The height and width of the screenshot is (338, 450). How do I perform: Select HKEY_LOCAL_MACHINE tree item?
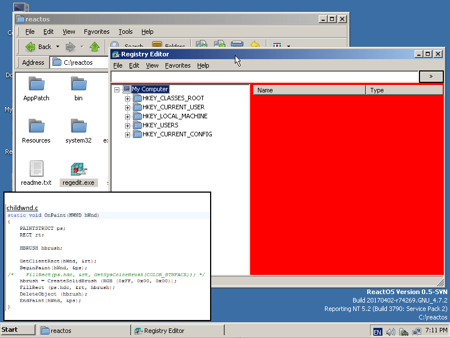coord(175,116)
